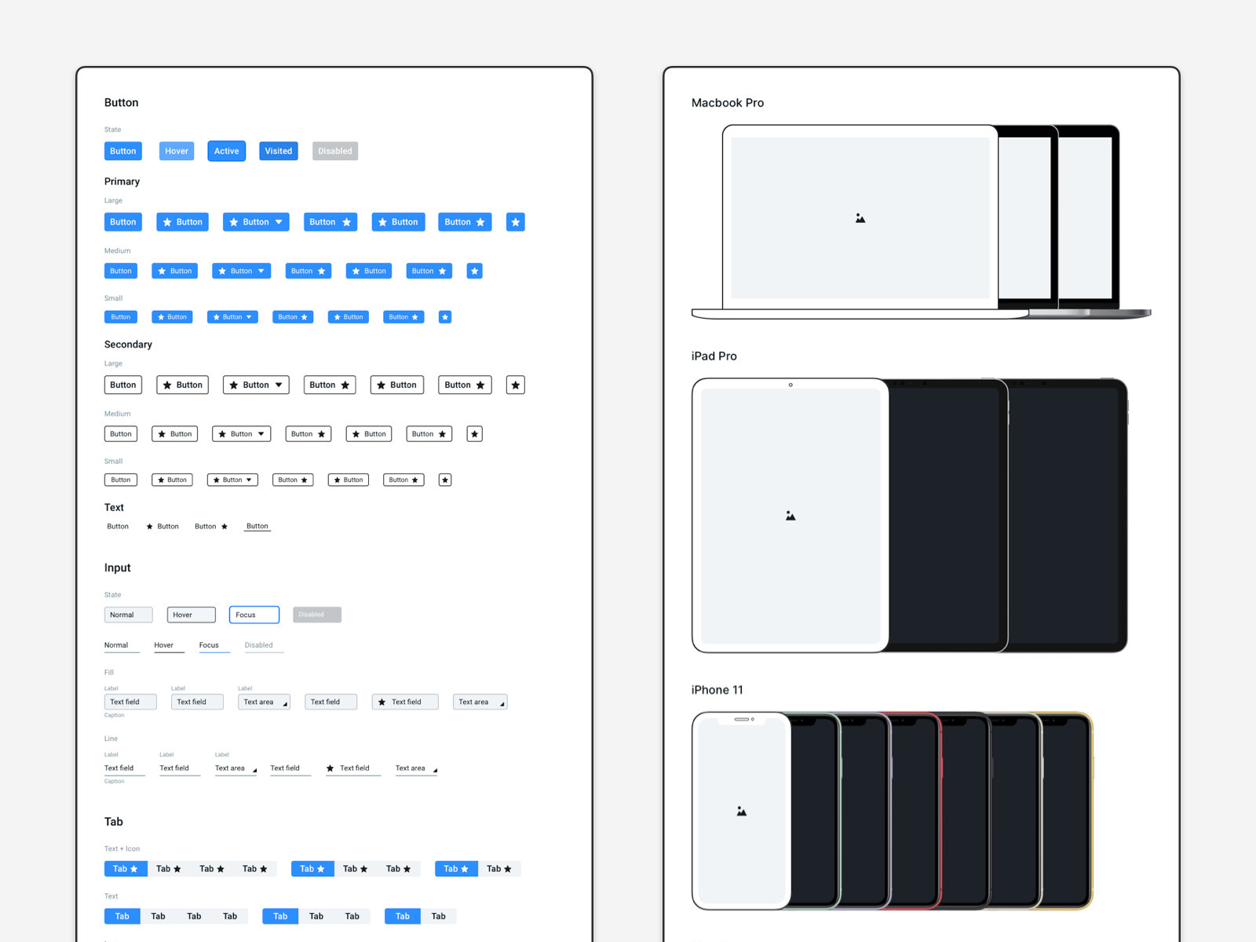The width and height of the screenshot is (1256, 942).
Task: Select the first starred Tab item
Action: point(126,869)
